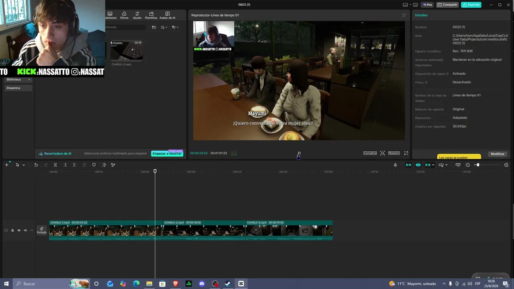This screenshot has width=514, height=289.
Task: Open the keyboard shortcuts icon
Action: point(416,5)
